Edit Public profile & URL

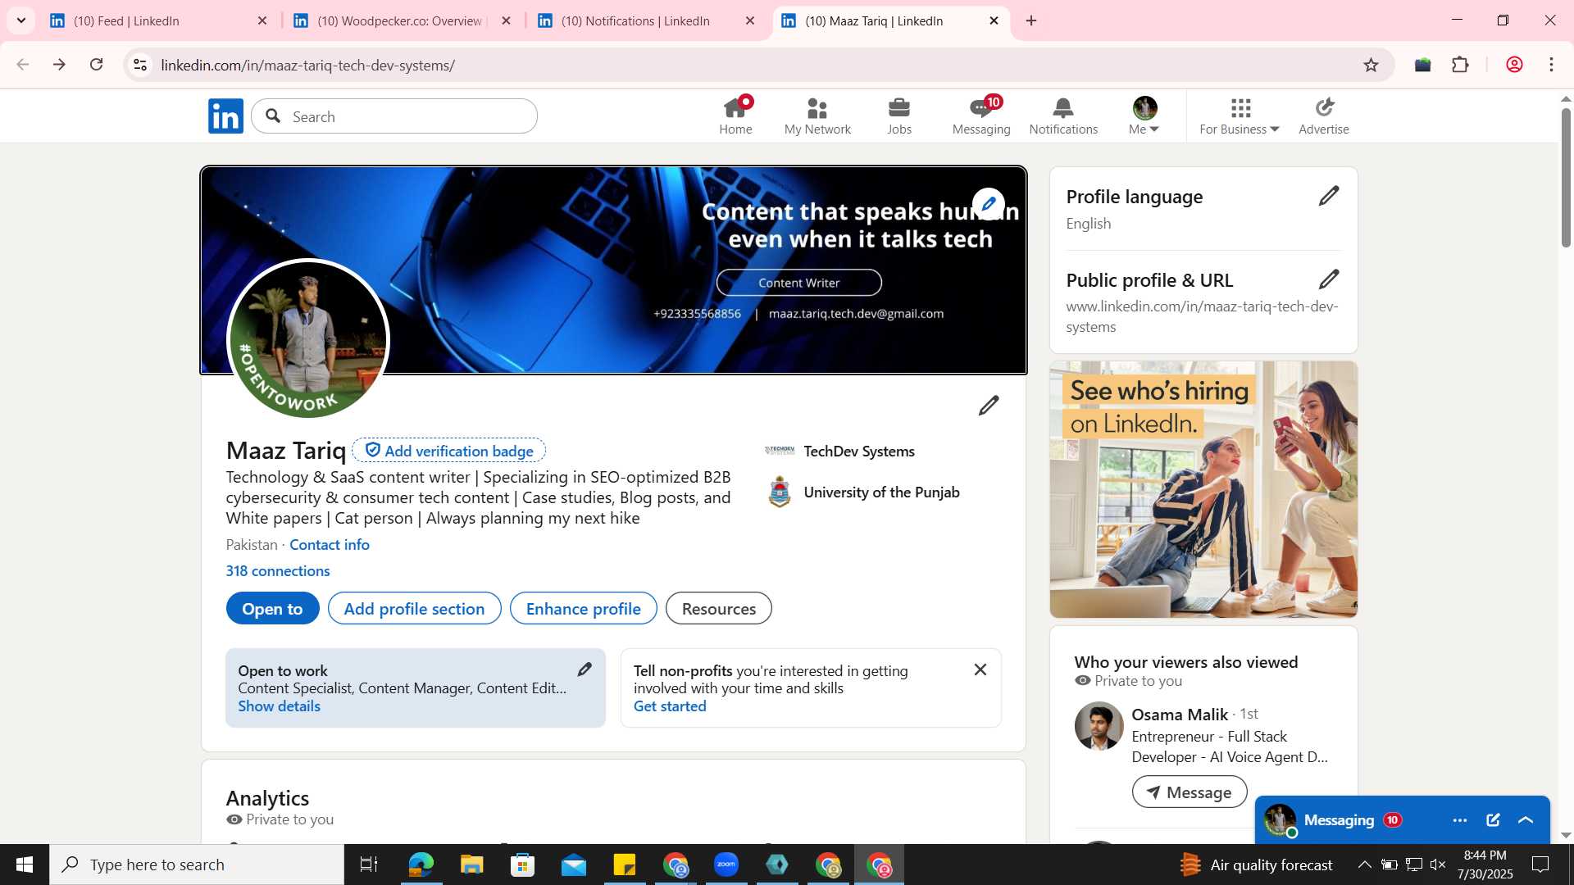(x=1329, y=279)
